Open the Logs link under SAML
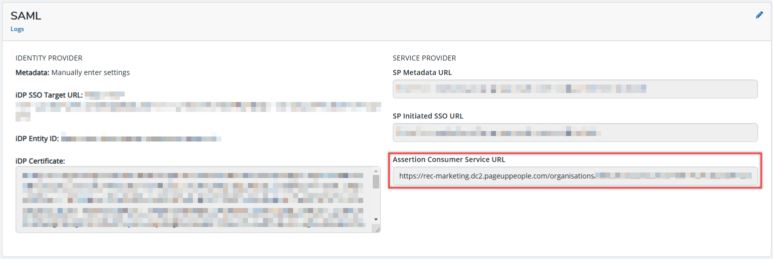Viewport: 773px width, 259px height. coord(17,29)
